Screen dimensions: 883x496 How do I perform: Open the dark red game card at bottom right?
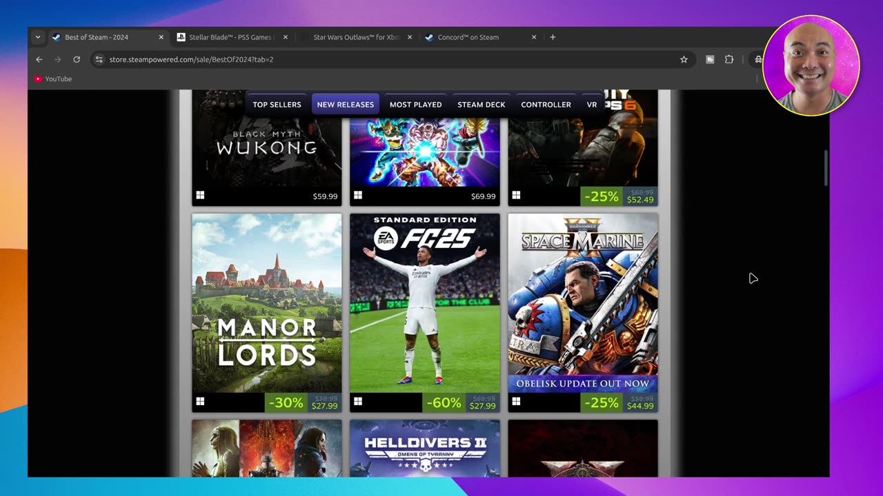583,448
